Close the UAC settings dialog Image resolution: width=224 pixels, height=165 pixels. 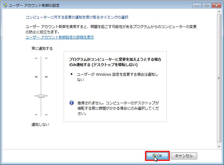coord(216,5)
